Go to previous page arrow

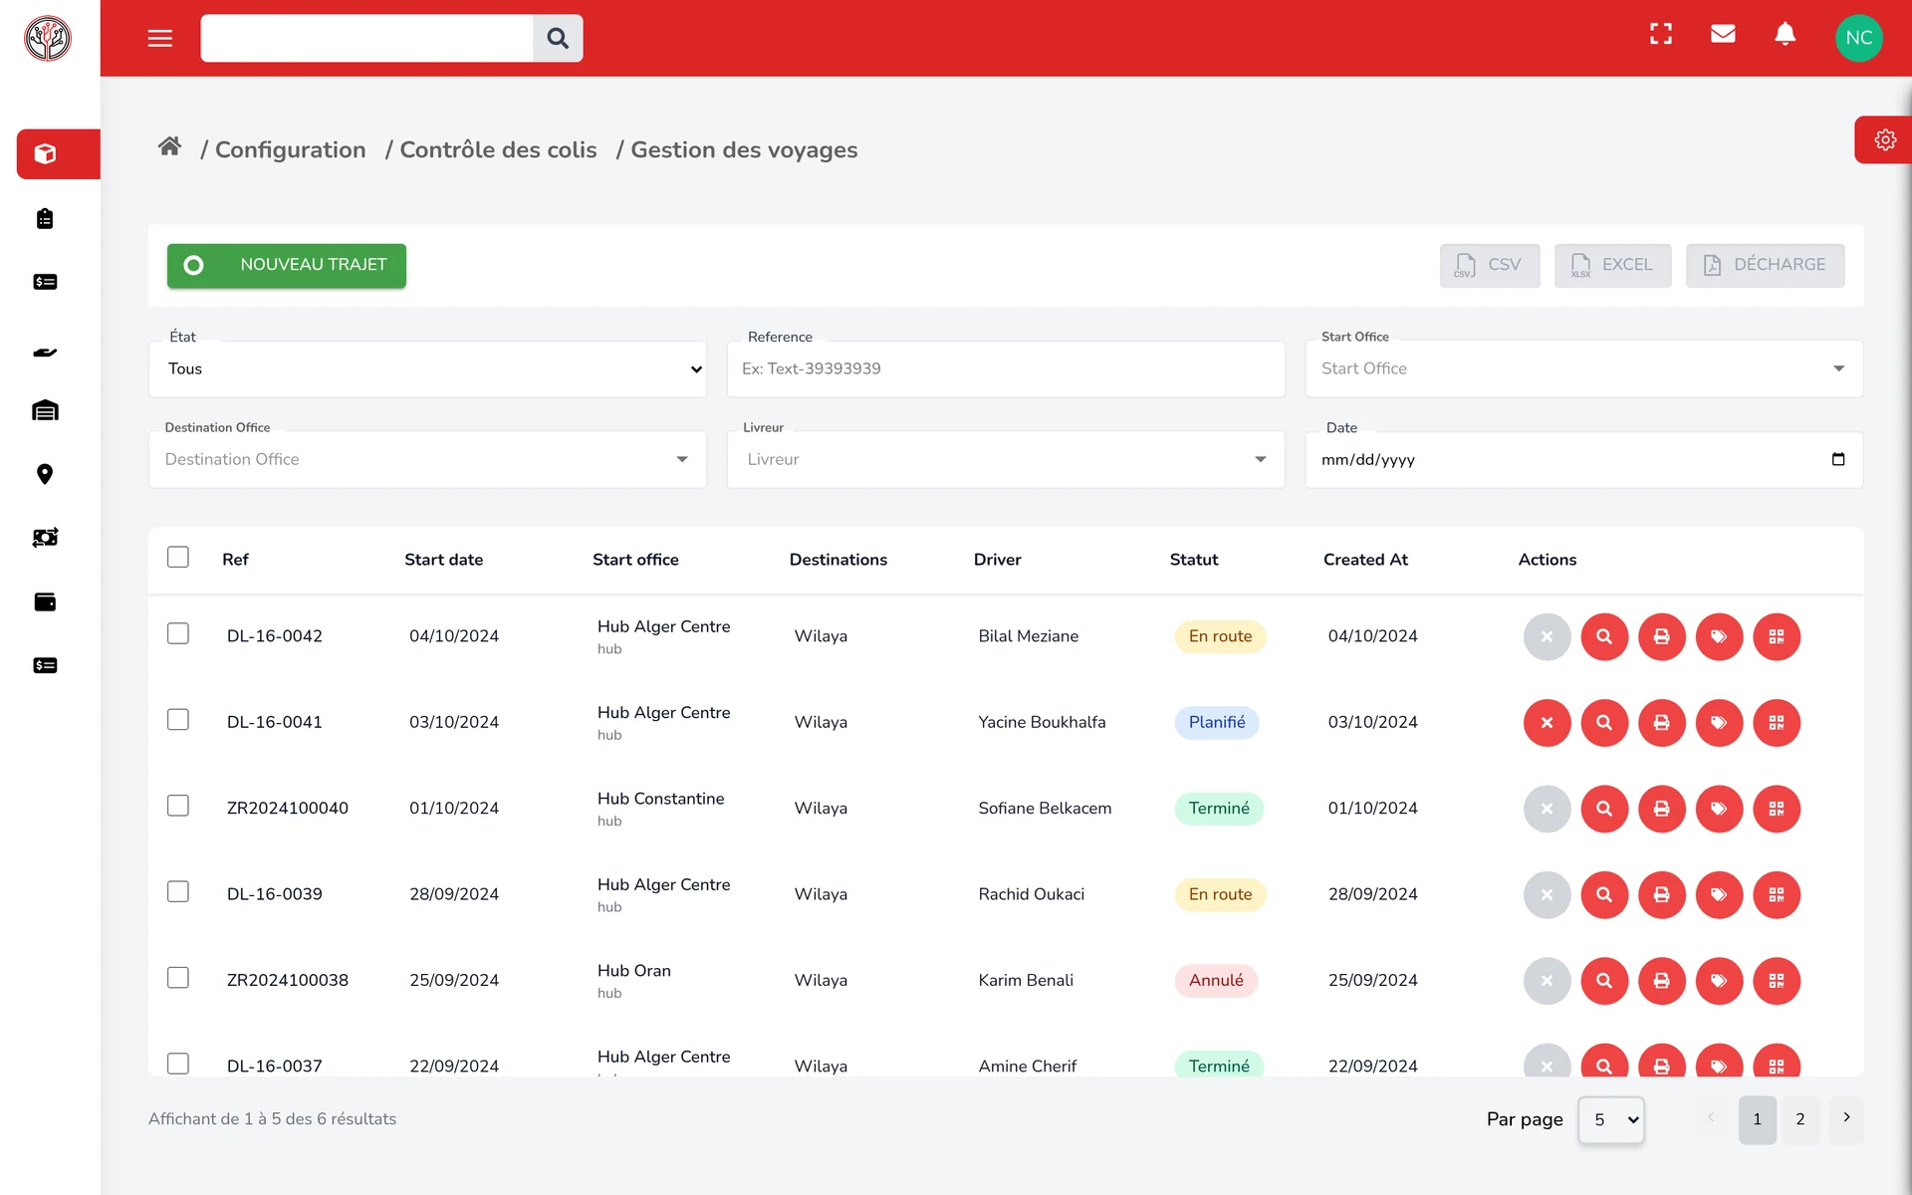click(x=1711, y=1117)
